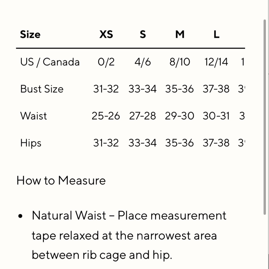Click the Bust Size row label

click(x=42, y=89)
